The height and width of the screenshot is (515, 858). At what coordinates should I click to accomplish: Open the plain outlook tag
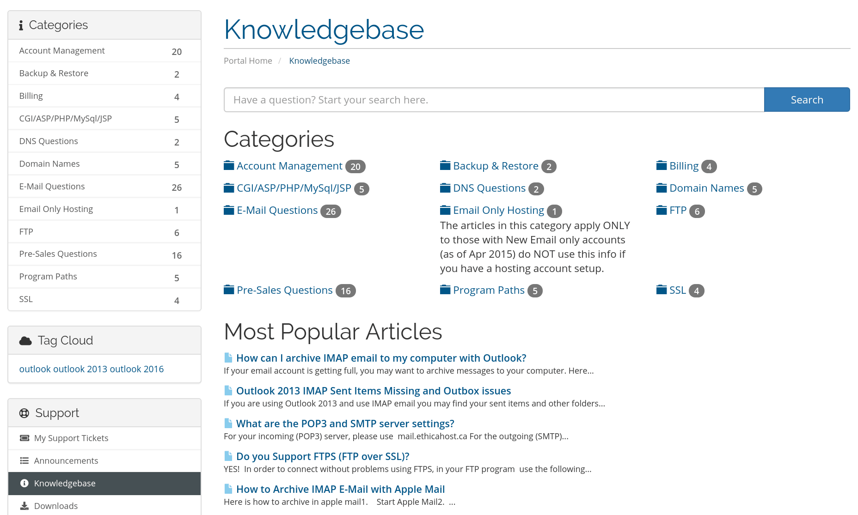tap(35, 369)
